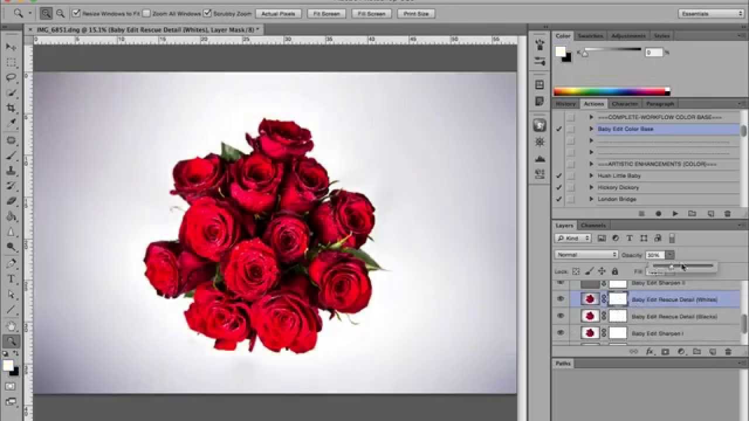Select the Eraser tool
This screenshot has width=749, height=421.
click(11, 201)
